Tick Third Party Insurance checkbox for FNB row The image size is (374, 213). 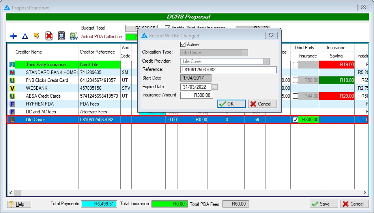tap(295, 80)
